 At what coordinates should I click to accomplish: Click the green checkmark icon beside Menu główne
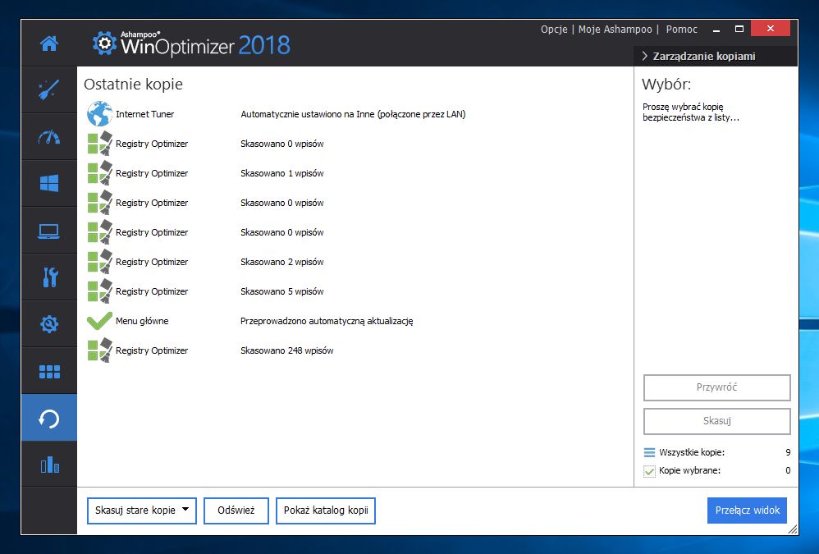click(99, 321)
